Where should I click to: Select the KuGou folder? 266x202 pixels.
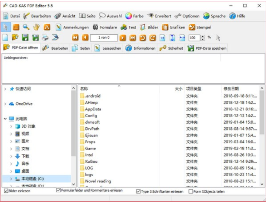pyautogui.click(x=89, y=162)
